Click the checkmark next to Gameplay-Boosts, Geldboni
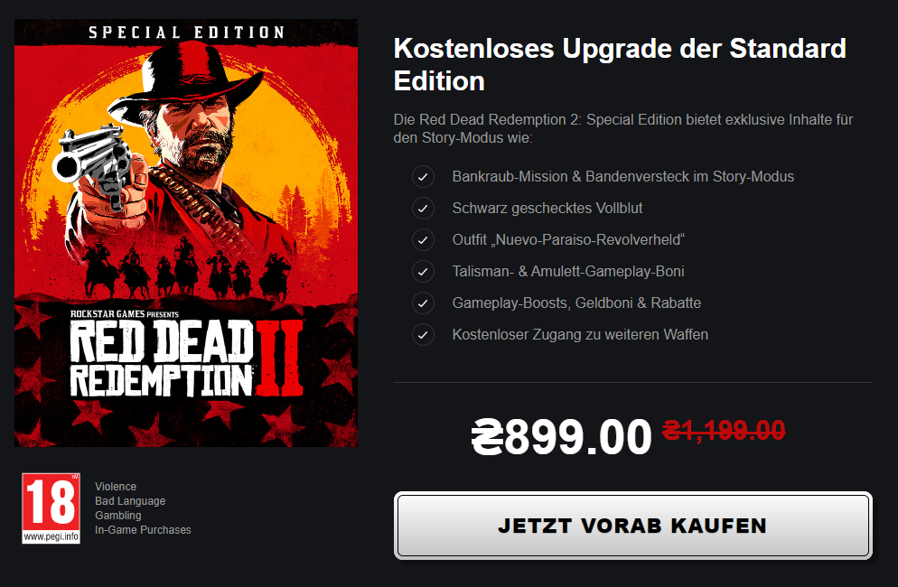The height and width of the screenshot is (587, 898). tap(423, 303)
